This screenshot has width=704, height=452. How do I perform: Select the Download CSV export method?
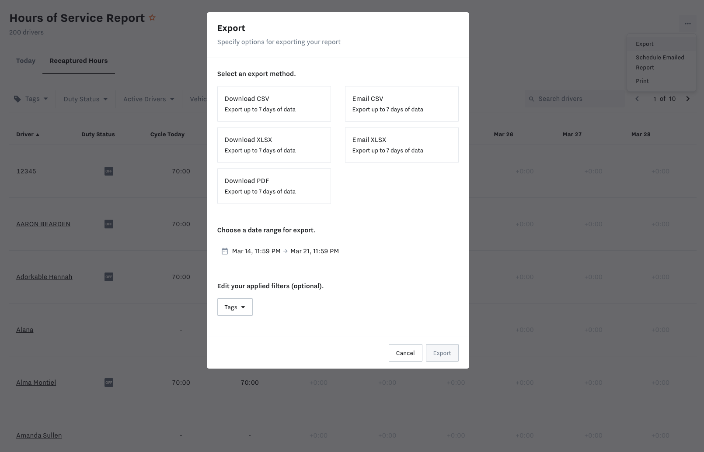point(274,104)
